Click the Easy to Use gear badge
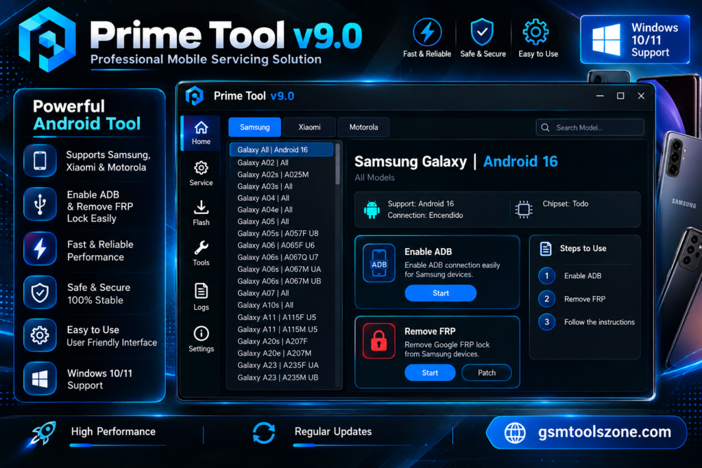Screen dimensions: 702x468 pos(536,32)
